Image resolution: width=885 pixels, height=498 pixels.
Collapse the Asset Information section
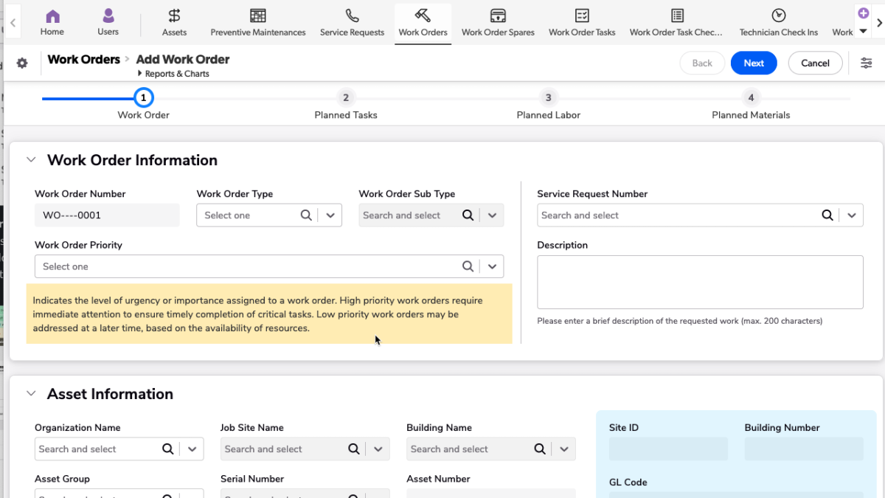pyautogui.click(x=31, y=394)
